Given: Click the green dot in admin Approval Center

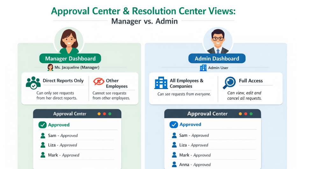Looking at the screenshot, I should tap(251, 114).
